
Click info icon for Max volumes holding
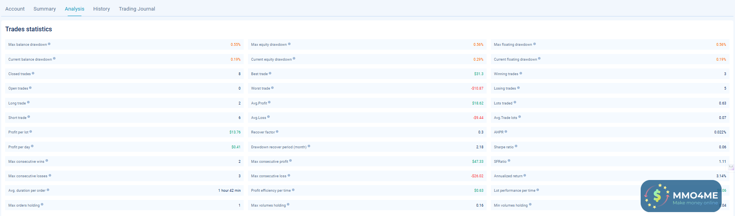288,204
